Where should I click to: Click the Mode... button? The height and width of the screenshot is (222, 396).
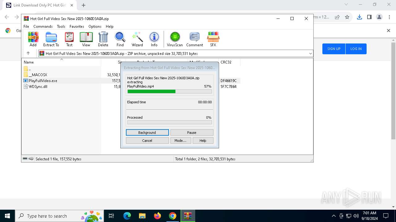(x=180, y=141)
